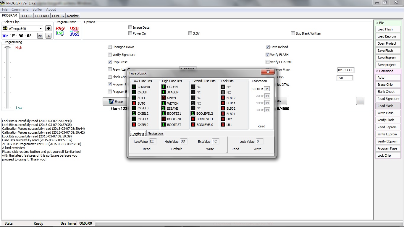Tick the Changed Down checkbox

point(110,47)
